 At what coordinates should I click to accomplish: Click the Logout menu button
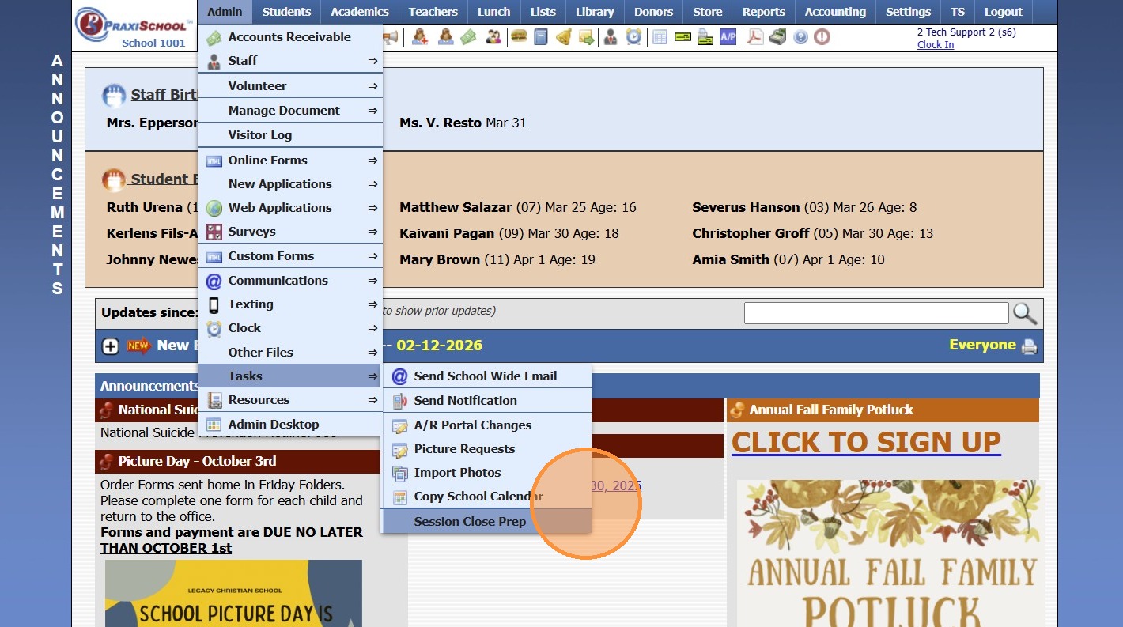point(1004,12)
